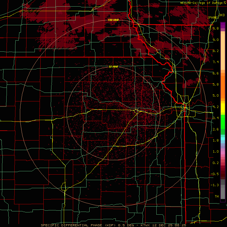This screenshot has width=227, height=227.
Task: Click the 1.8 scale value
Action: [216, 140]
